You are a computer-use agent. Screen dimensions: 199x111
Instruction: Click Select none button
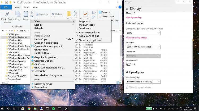[x=106, y=16]
